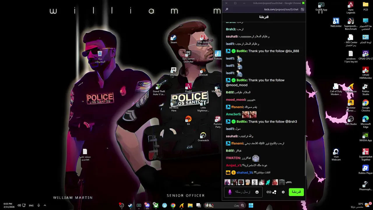Click the microphone icon in chat input
This screenshot has height=210, width=373.
tap(230, 192)
